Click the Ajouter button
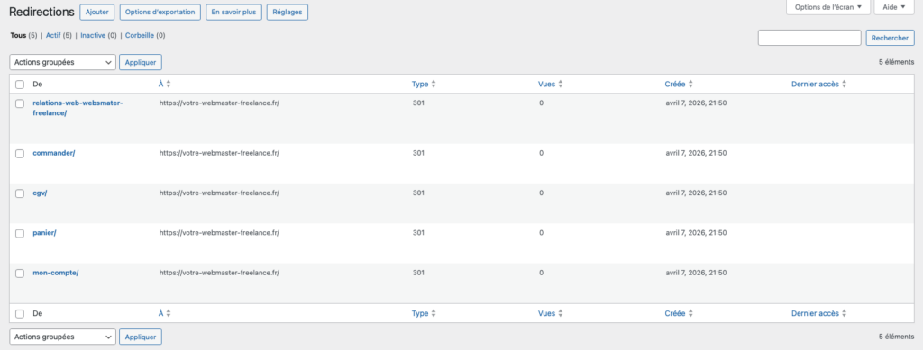This screenshot has height=350, width=923. pos(96,12)
